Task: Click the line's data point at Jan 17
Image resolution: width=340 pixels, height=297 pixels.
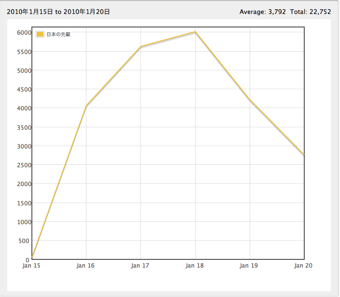Action: 141,47
